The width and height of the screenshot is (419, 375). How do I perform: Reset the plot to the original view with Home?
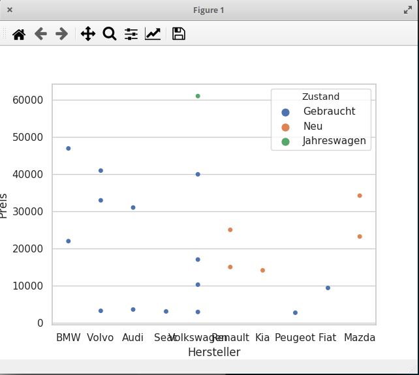(x=19, y=34)
